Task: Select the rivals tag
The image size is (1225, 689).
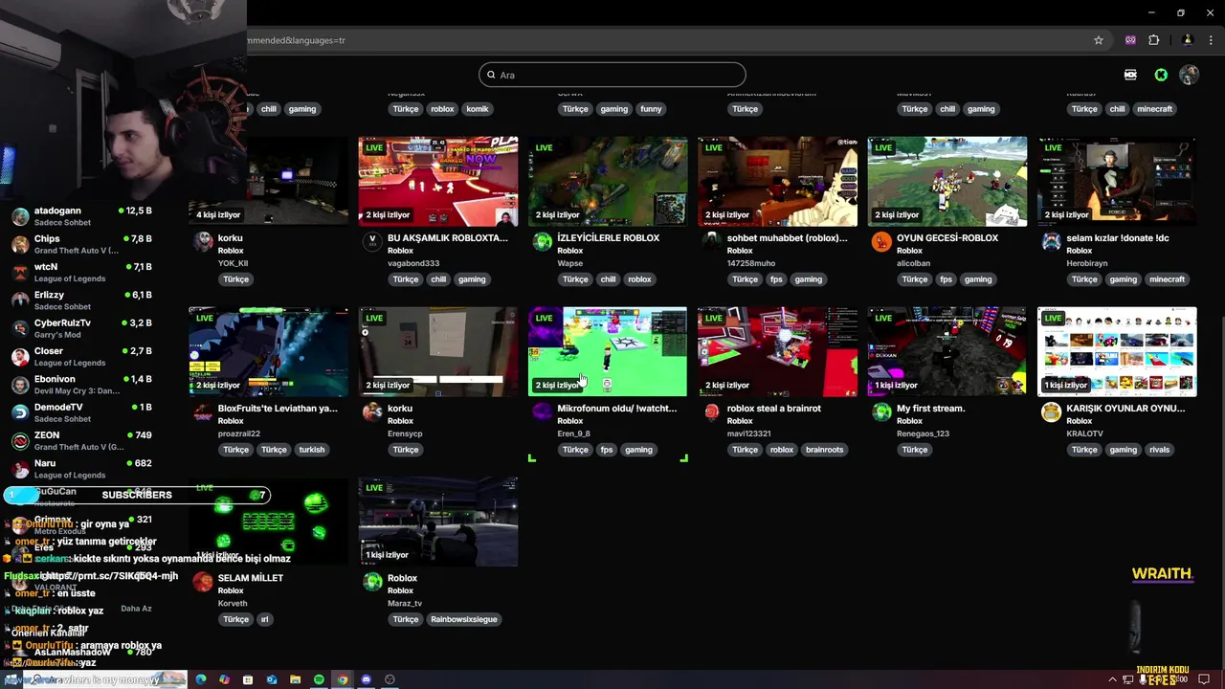Action: point(1160,450)
